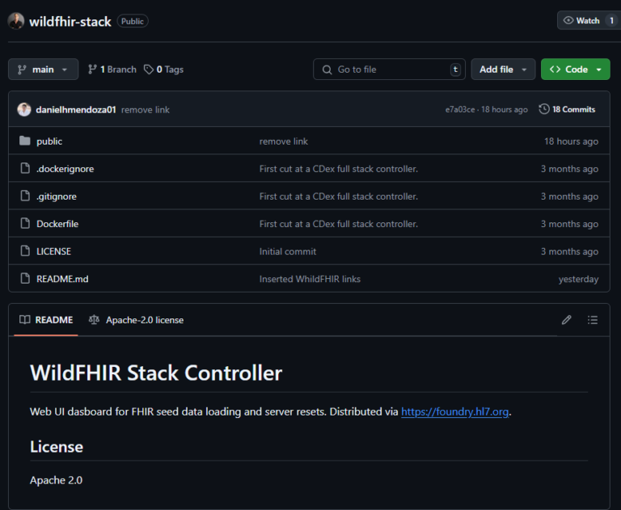
Task: Click the '3 months ago' timestamp of LICENSE
Action: pos(569,251)
